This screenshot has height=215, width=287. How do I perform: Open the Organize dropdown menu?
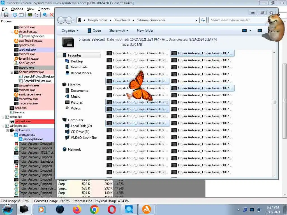(70, 31)
